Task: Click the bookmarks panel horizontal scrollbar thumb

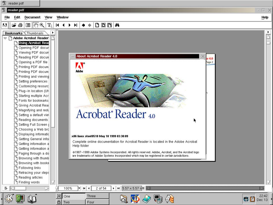Action: coord(20,188)
